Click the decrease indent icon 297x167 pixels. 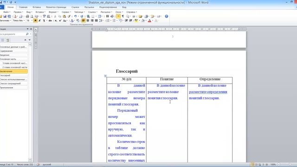click(x=126, y=20)
